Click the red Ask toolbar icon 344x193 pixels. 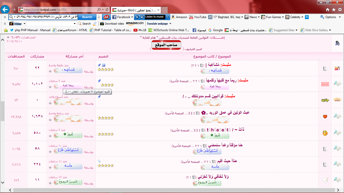[106, 17]
